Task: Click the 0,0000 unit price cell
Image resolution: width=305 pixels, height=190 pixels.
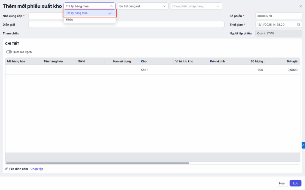Action: click(x=282, y=70)
